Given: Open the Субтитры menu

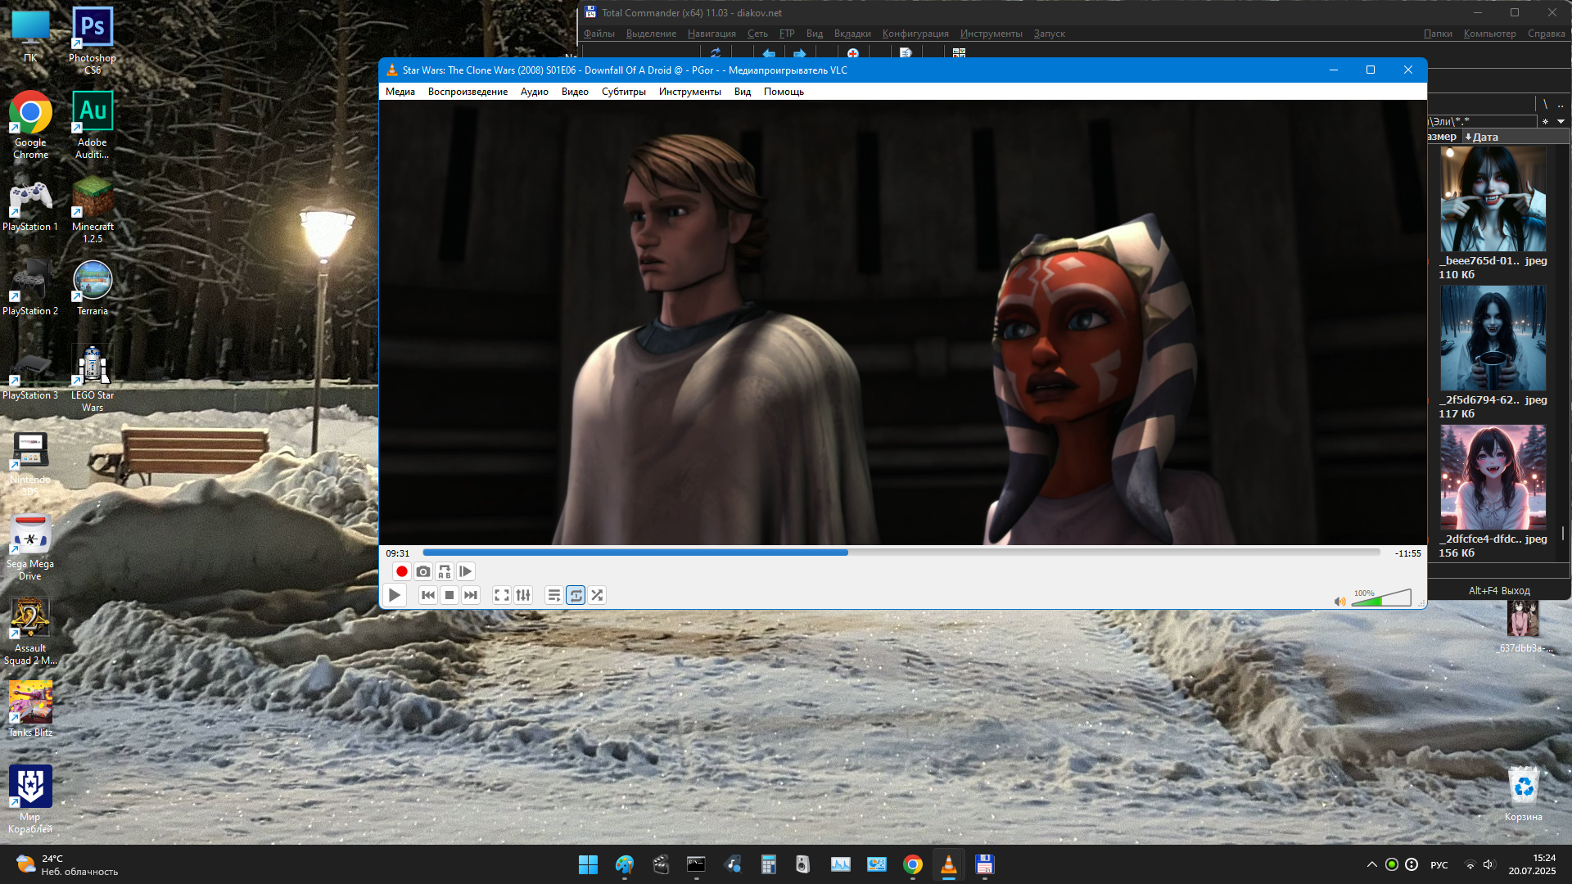Looking at the screenshot, I should coord(623,92).
